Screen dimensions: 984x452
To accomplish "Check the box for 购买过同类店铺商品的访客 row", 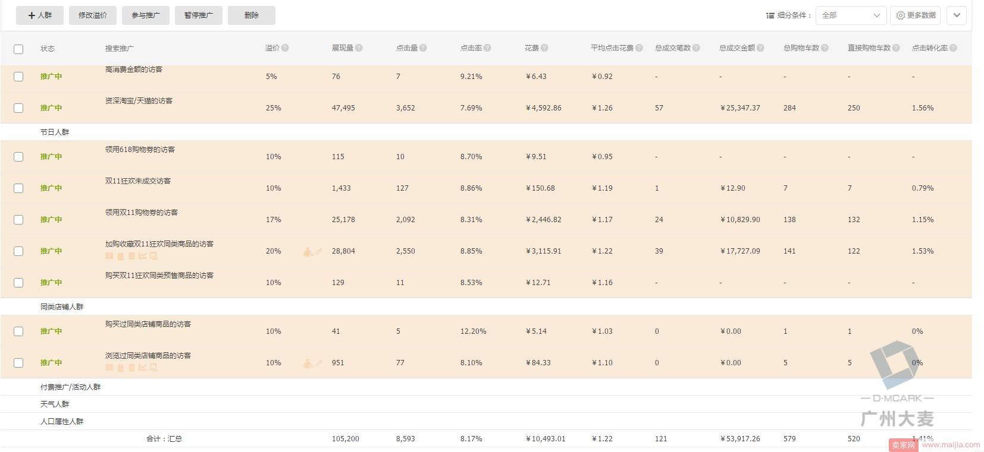I will [18, 331].
